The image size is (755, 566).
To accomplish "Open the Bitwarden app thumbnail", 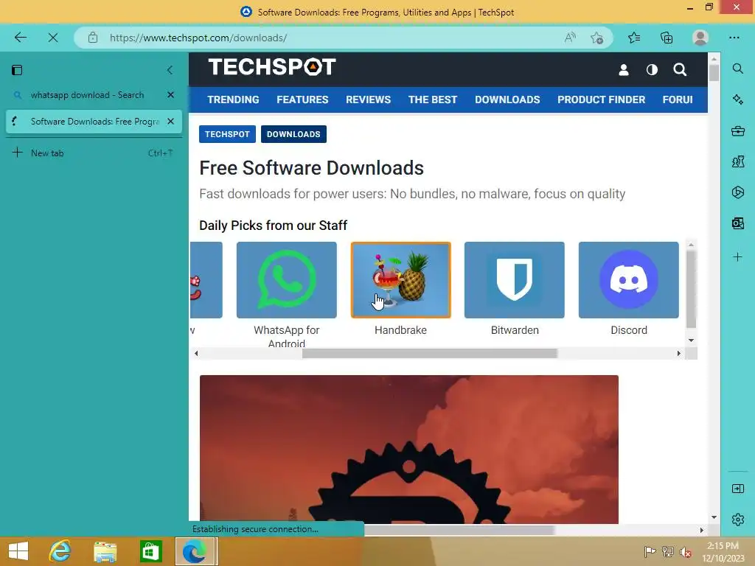I will pyautogui.click(x=514, y=280).
